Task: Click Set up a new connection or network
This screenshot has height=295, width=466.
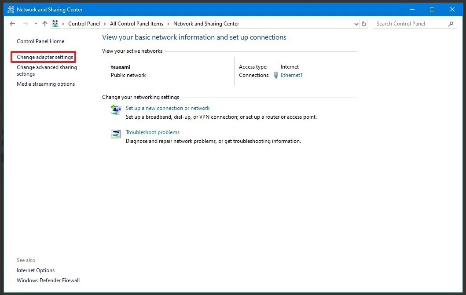Action: pos(168,108)
